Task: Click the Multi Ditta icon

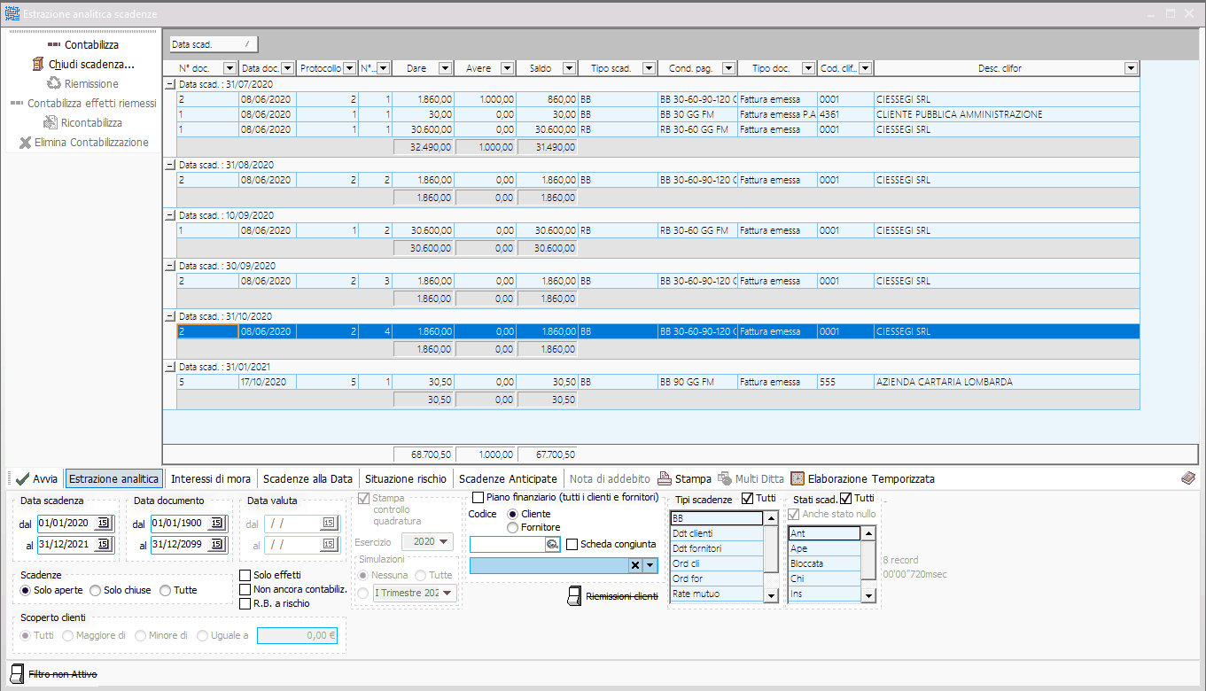Action: pos(725,478)
